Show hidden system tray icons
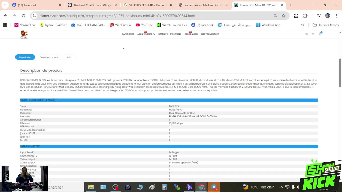The width and height of the screenshot is (342, 192). click(x=281, y=187)
